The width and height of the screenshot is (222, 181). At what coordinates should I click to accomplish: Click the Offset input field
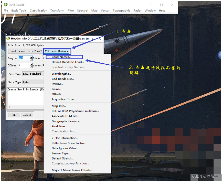(24, 65)
